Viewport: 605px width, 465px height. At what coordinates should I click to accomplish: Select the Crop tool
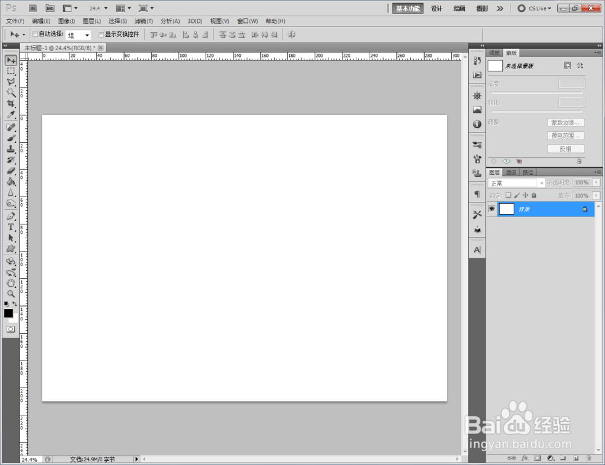[11, 103]
